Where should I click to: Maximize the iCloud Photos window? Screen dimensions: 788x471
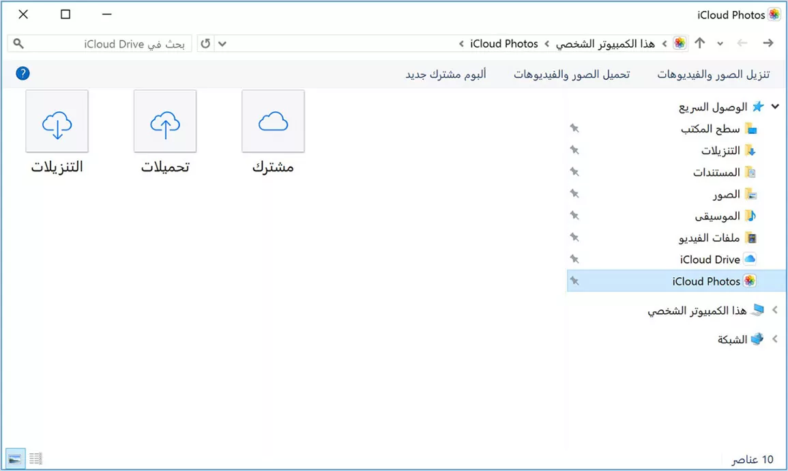point(65,14)
